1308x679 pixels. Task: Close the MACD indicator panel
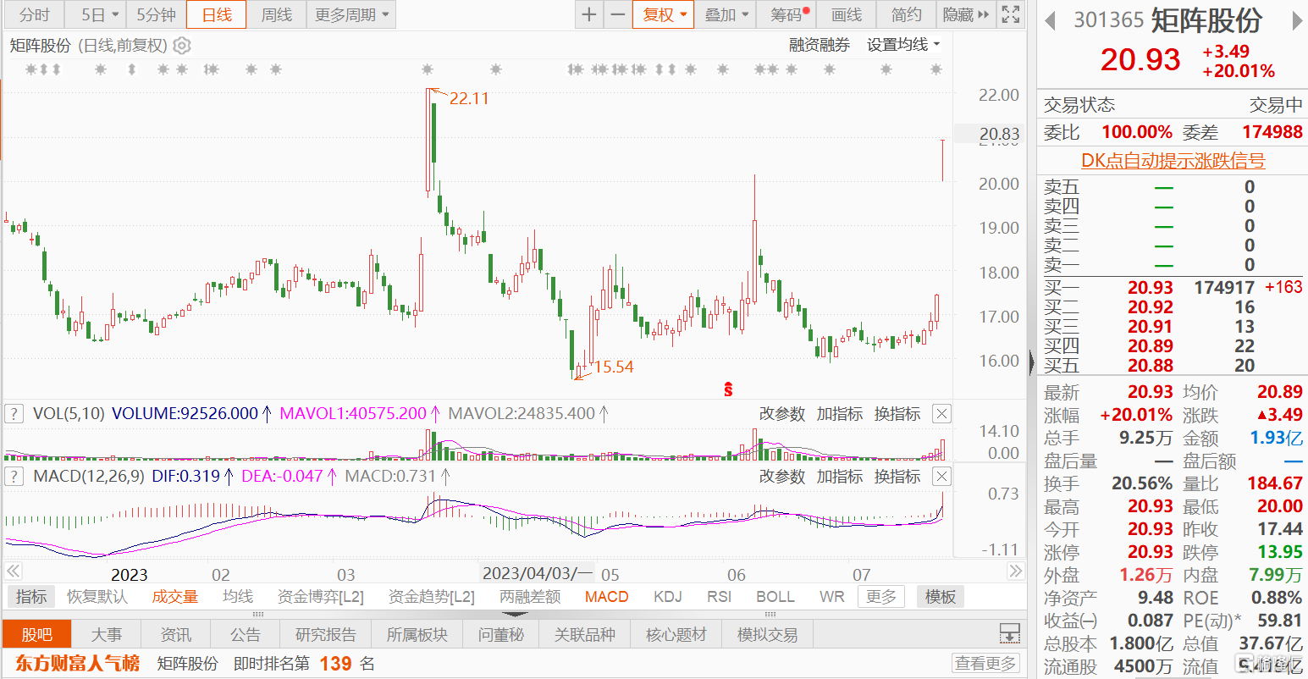point(941,477)
